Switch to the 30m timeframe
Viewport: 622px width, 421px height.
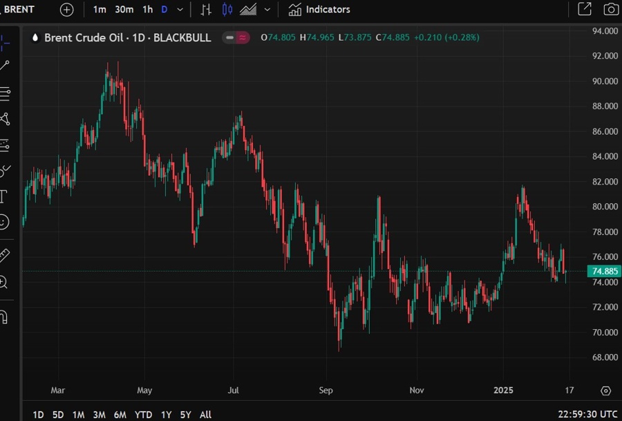pos(124,10)
